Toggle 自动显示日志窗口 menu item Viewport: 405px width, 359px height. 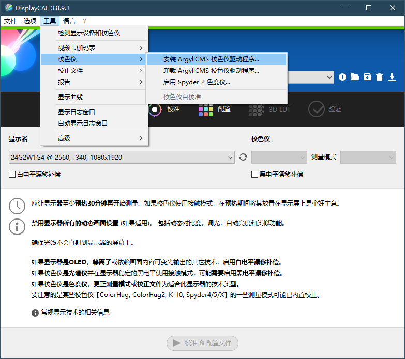pos(94,123)
